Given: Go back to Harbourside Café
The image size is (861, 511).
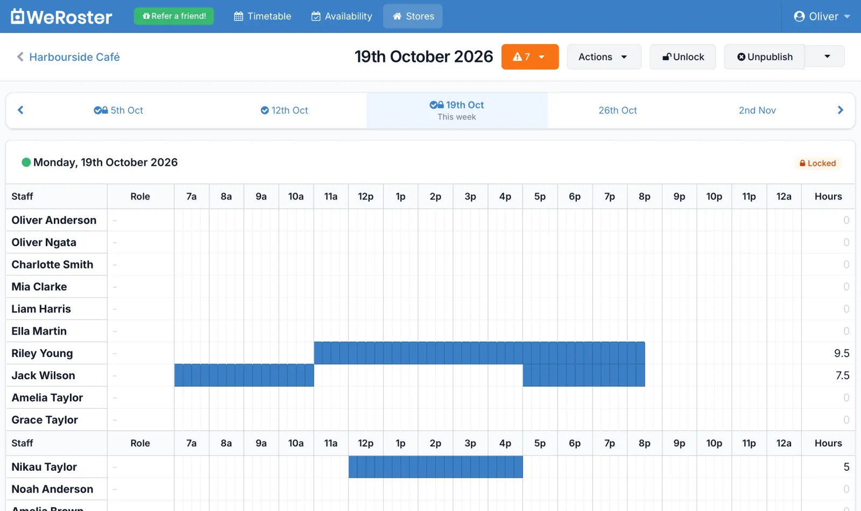Looking at the screenshot, I should [x=68, y=57].
